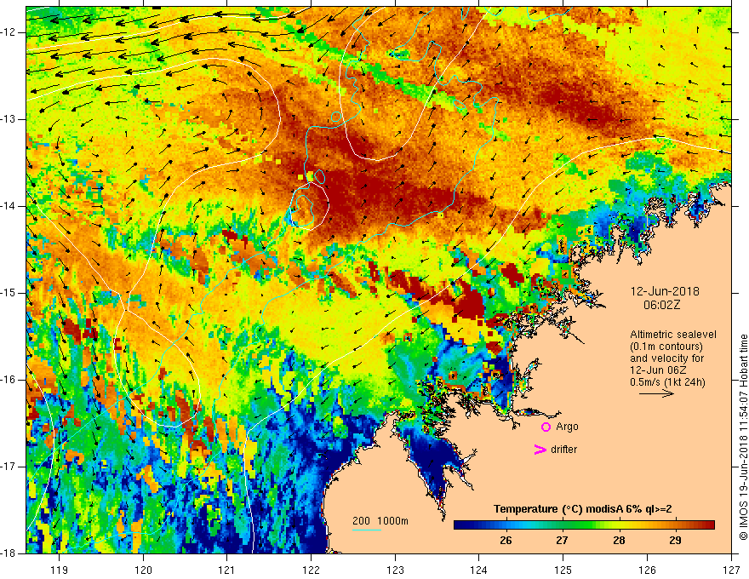The image size is (749, 579).
Task: Click the longitude 126 axis label
Action: point(647,570)
